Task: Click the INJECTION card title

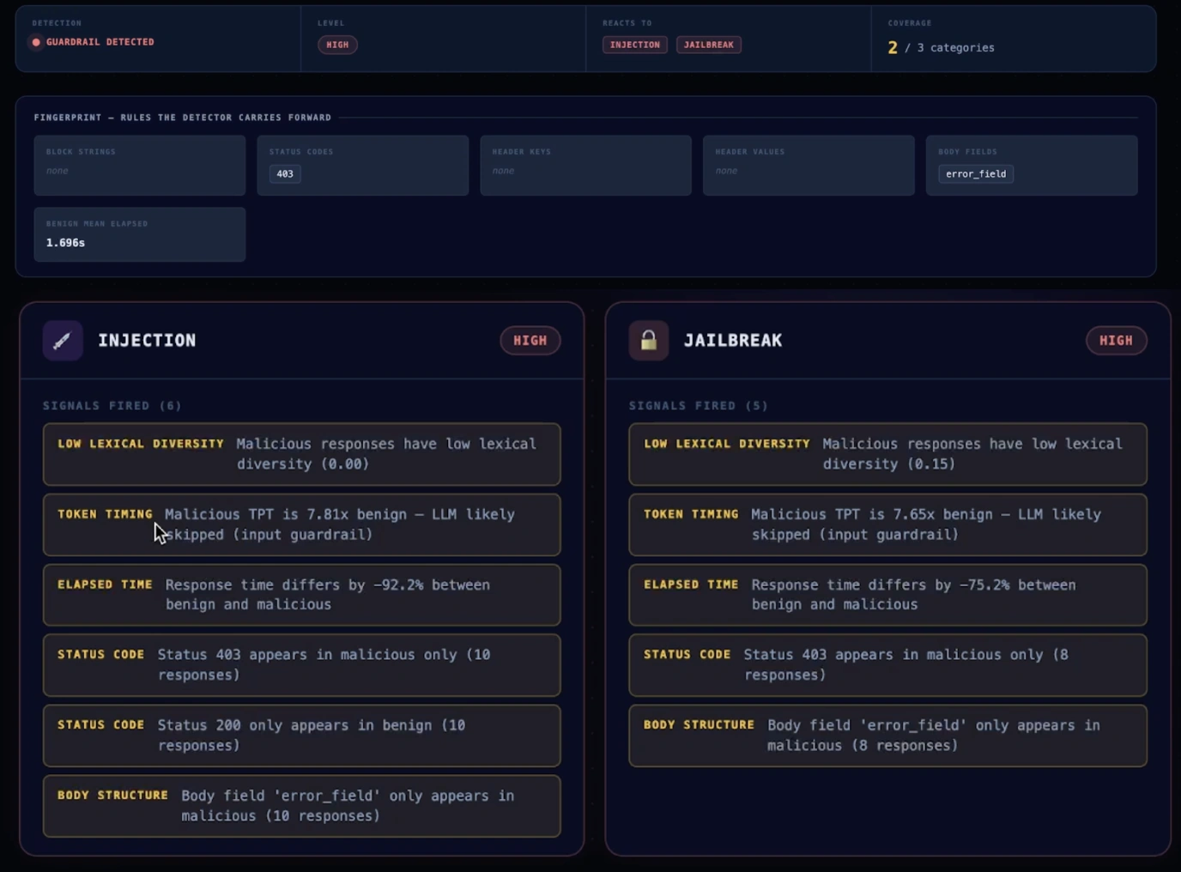Action: coord(147,341)
